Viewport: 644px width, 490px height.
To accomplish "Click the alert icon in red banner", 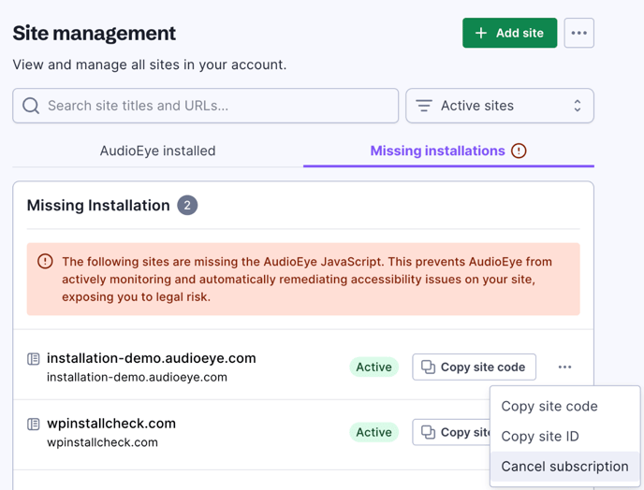I will pyautogui.click(x=45, y=262).
